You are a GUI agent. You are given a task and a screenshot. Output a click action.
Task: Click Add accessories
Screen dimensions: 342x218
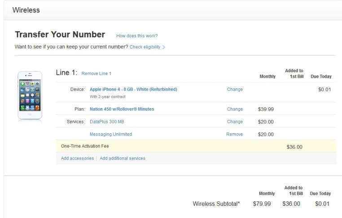(x=77, y=158)
